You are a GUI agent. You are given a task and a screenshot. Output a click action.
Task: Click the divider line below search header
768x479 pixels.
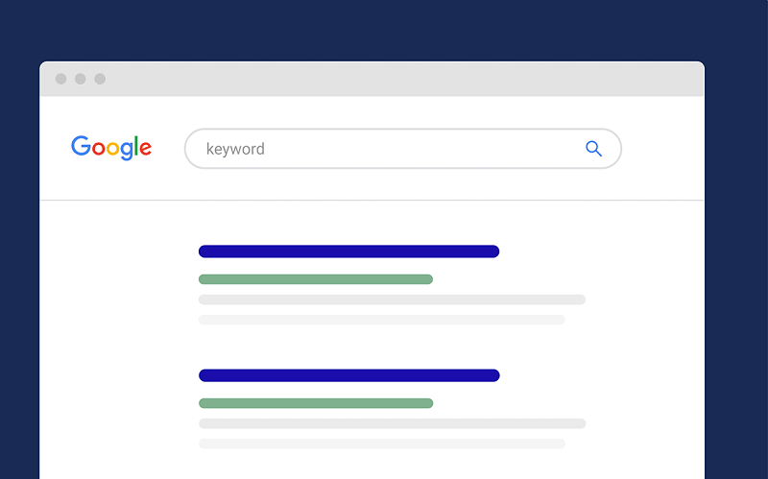click(x=372, y=200)
